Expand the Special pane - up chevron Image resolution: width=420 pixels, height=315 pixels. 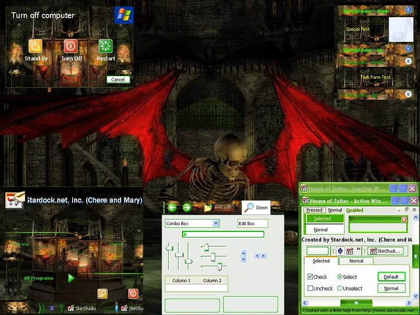408,50
